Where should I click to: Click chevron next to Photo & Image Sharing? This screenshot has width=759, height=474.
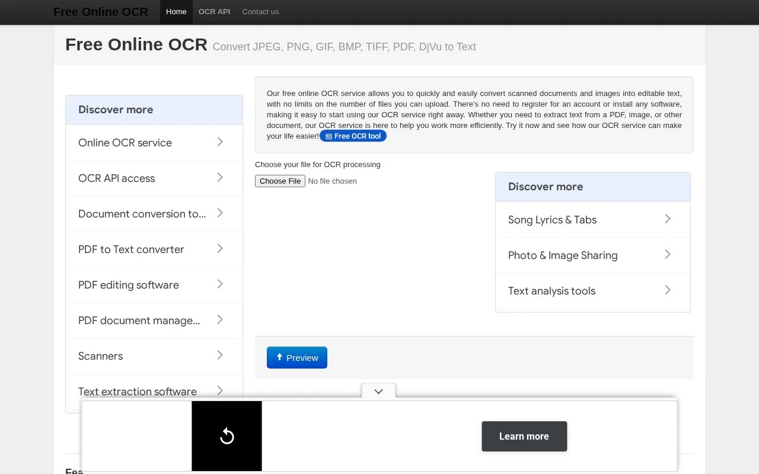[668, 255]
